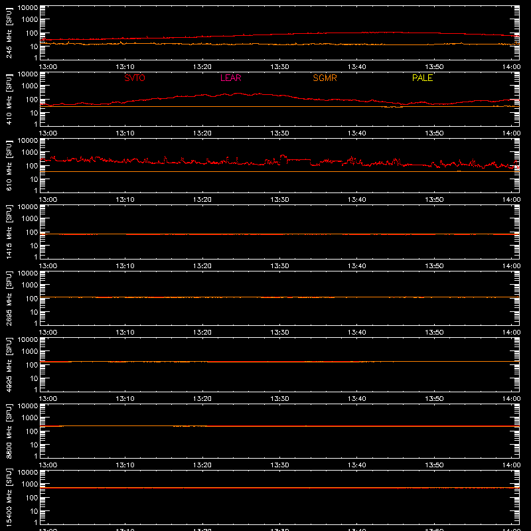Select the 2695 MHz [SFU] axis title
Image resolution: width=531 pixels, height=531 pixels.
coord(9,298)
